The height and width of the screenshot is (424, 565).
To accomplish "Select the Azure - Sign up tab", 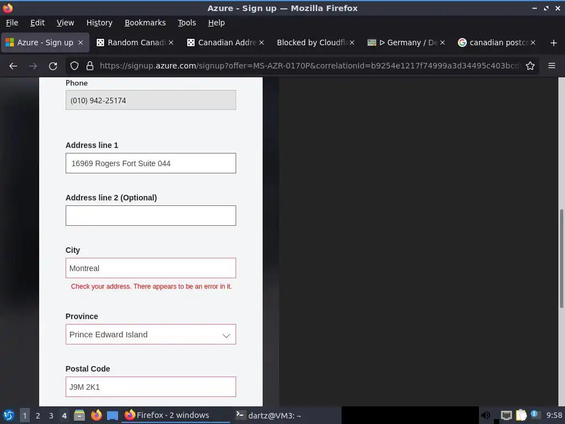I will pyautogui.click(x=45, y=43).
